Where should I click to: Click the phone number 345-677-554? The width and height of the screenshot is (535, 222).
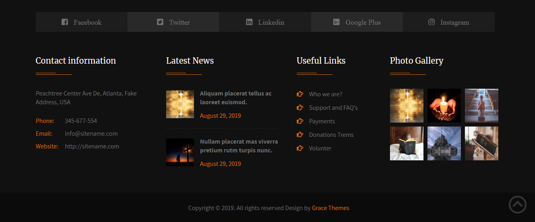point(81,121)
